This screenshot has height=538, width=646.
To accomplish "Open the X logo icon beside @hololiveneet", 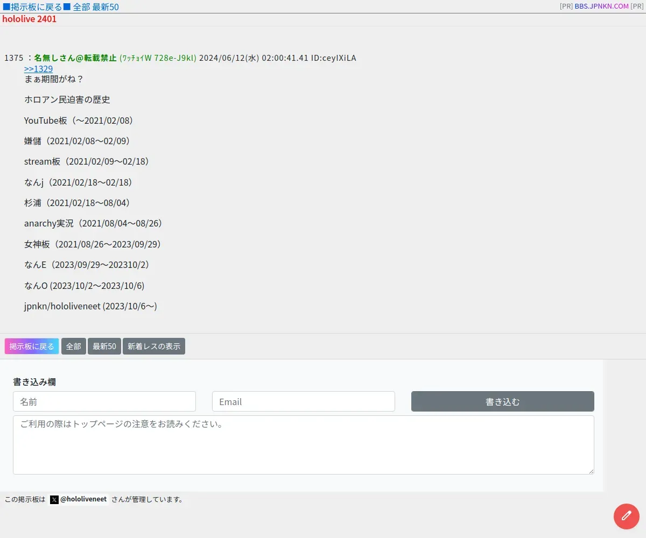I will coord(54,499).
